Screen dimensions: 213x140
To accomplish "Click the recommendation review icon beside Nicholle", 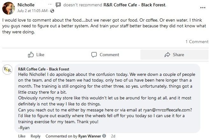I will [x=58, y=5].
